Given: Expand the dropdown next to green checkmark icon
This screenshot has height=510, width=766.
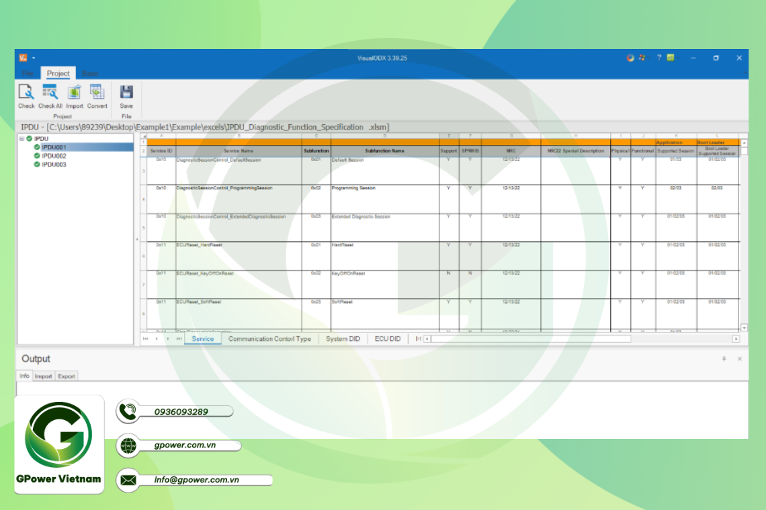Looking at the screenshot, I should (678, 58).
